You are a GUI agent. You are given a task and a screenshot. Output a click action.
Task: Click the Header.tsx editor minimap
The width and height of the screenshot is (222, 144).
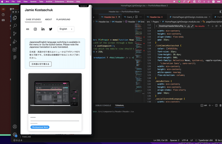(x=138, y=58)
